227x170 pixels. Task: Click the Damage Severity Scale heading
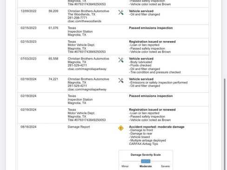click(x=146, y=155)
